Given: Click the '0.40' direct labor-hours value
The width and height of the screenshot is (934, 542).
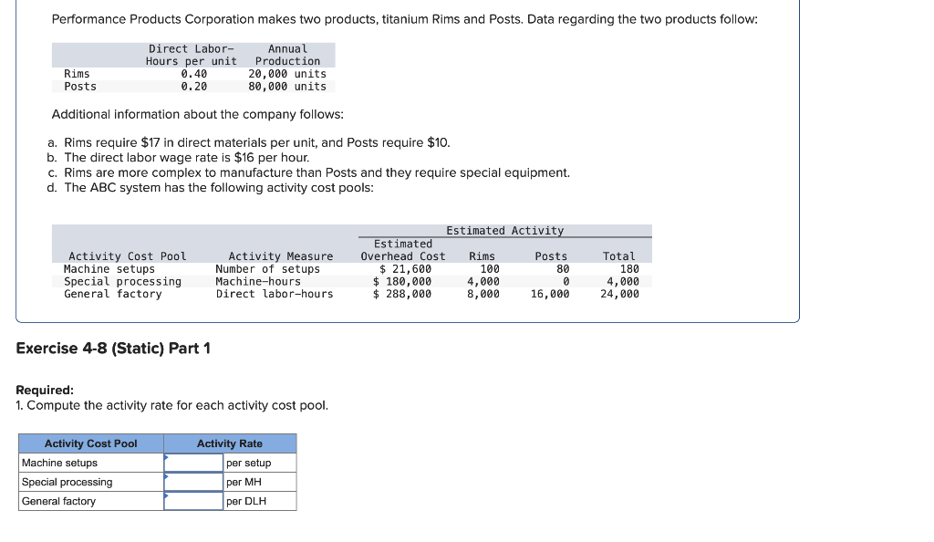Looking at the screenshot, I should click(194, 74).
